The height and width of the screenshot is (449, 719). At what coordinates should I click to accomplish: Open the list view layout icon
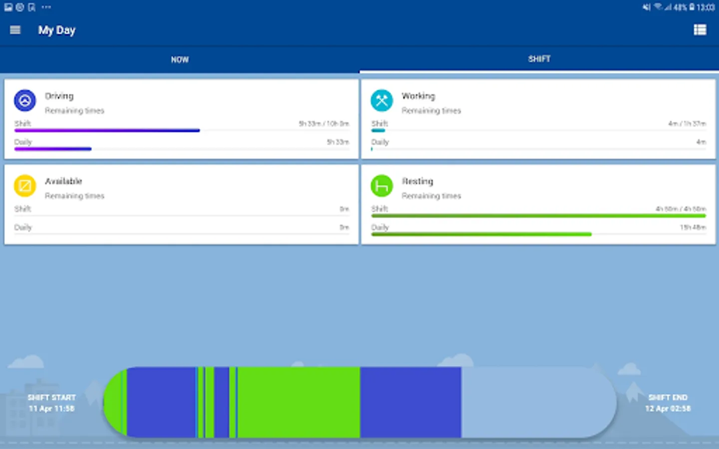(700, 30)
